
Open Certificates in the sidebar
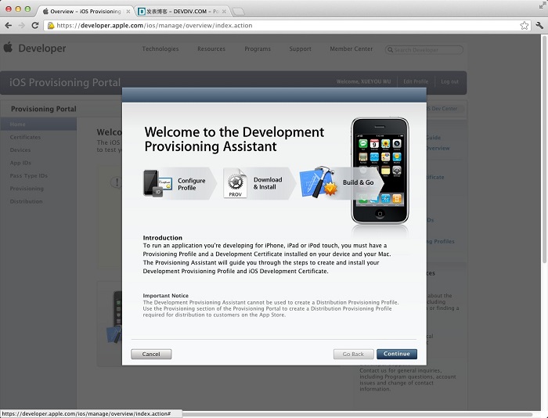(x=25, y=137)
